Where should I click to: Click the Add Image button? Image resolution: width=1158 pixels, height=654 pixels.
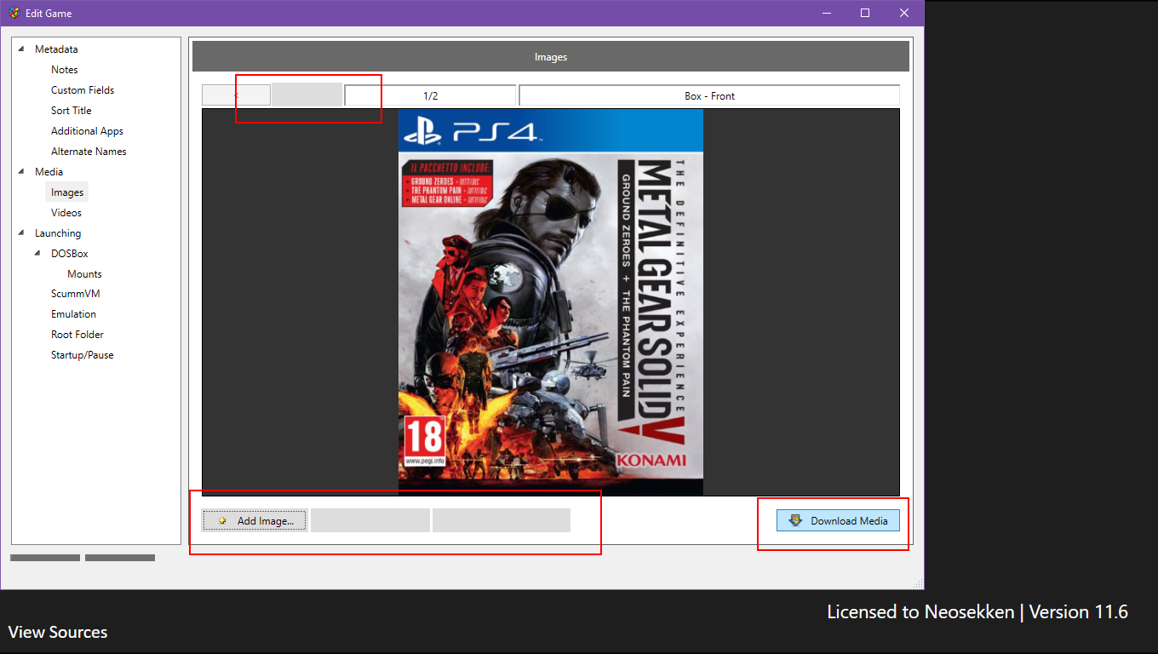coord(255,520)
